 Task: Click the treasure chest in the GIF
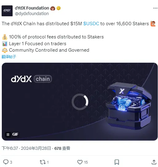coord(129,105)
